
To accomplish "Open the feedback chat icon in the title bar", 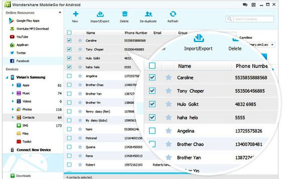I will 245,5.
